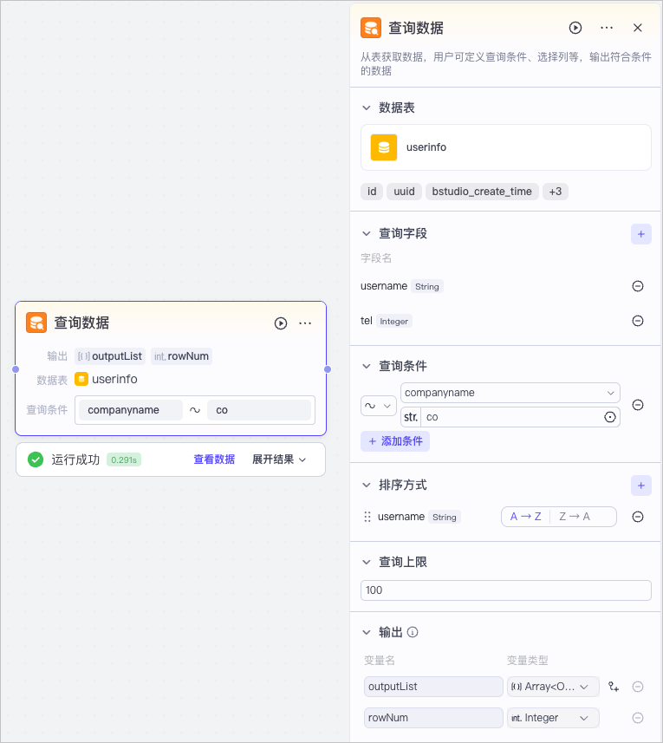Click userinfo table name on canvas node
The width and height of the screenshot is (663, 743).
click(114, 379)
